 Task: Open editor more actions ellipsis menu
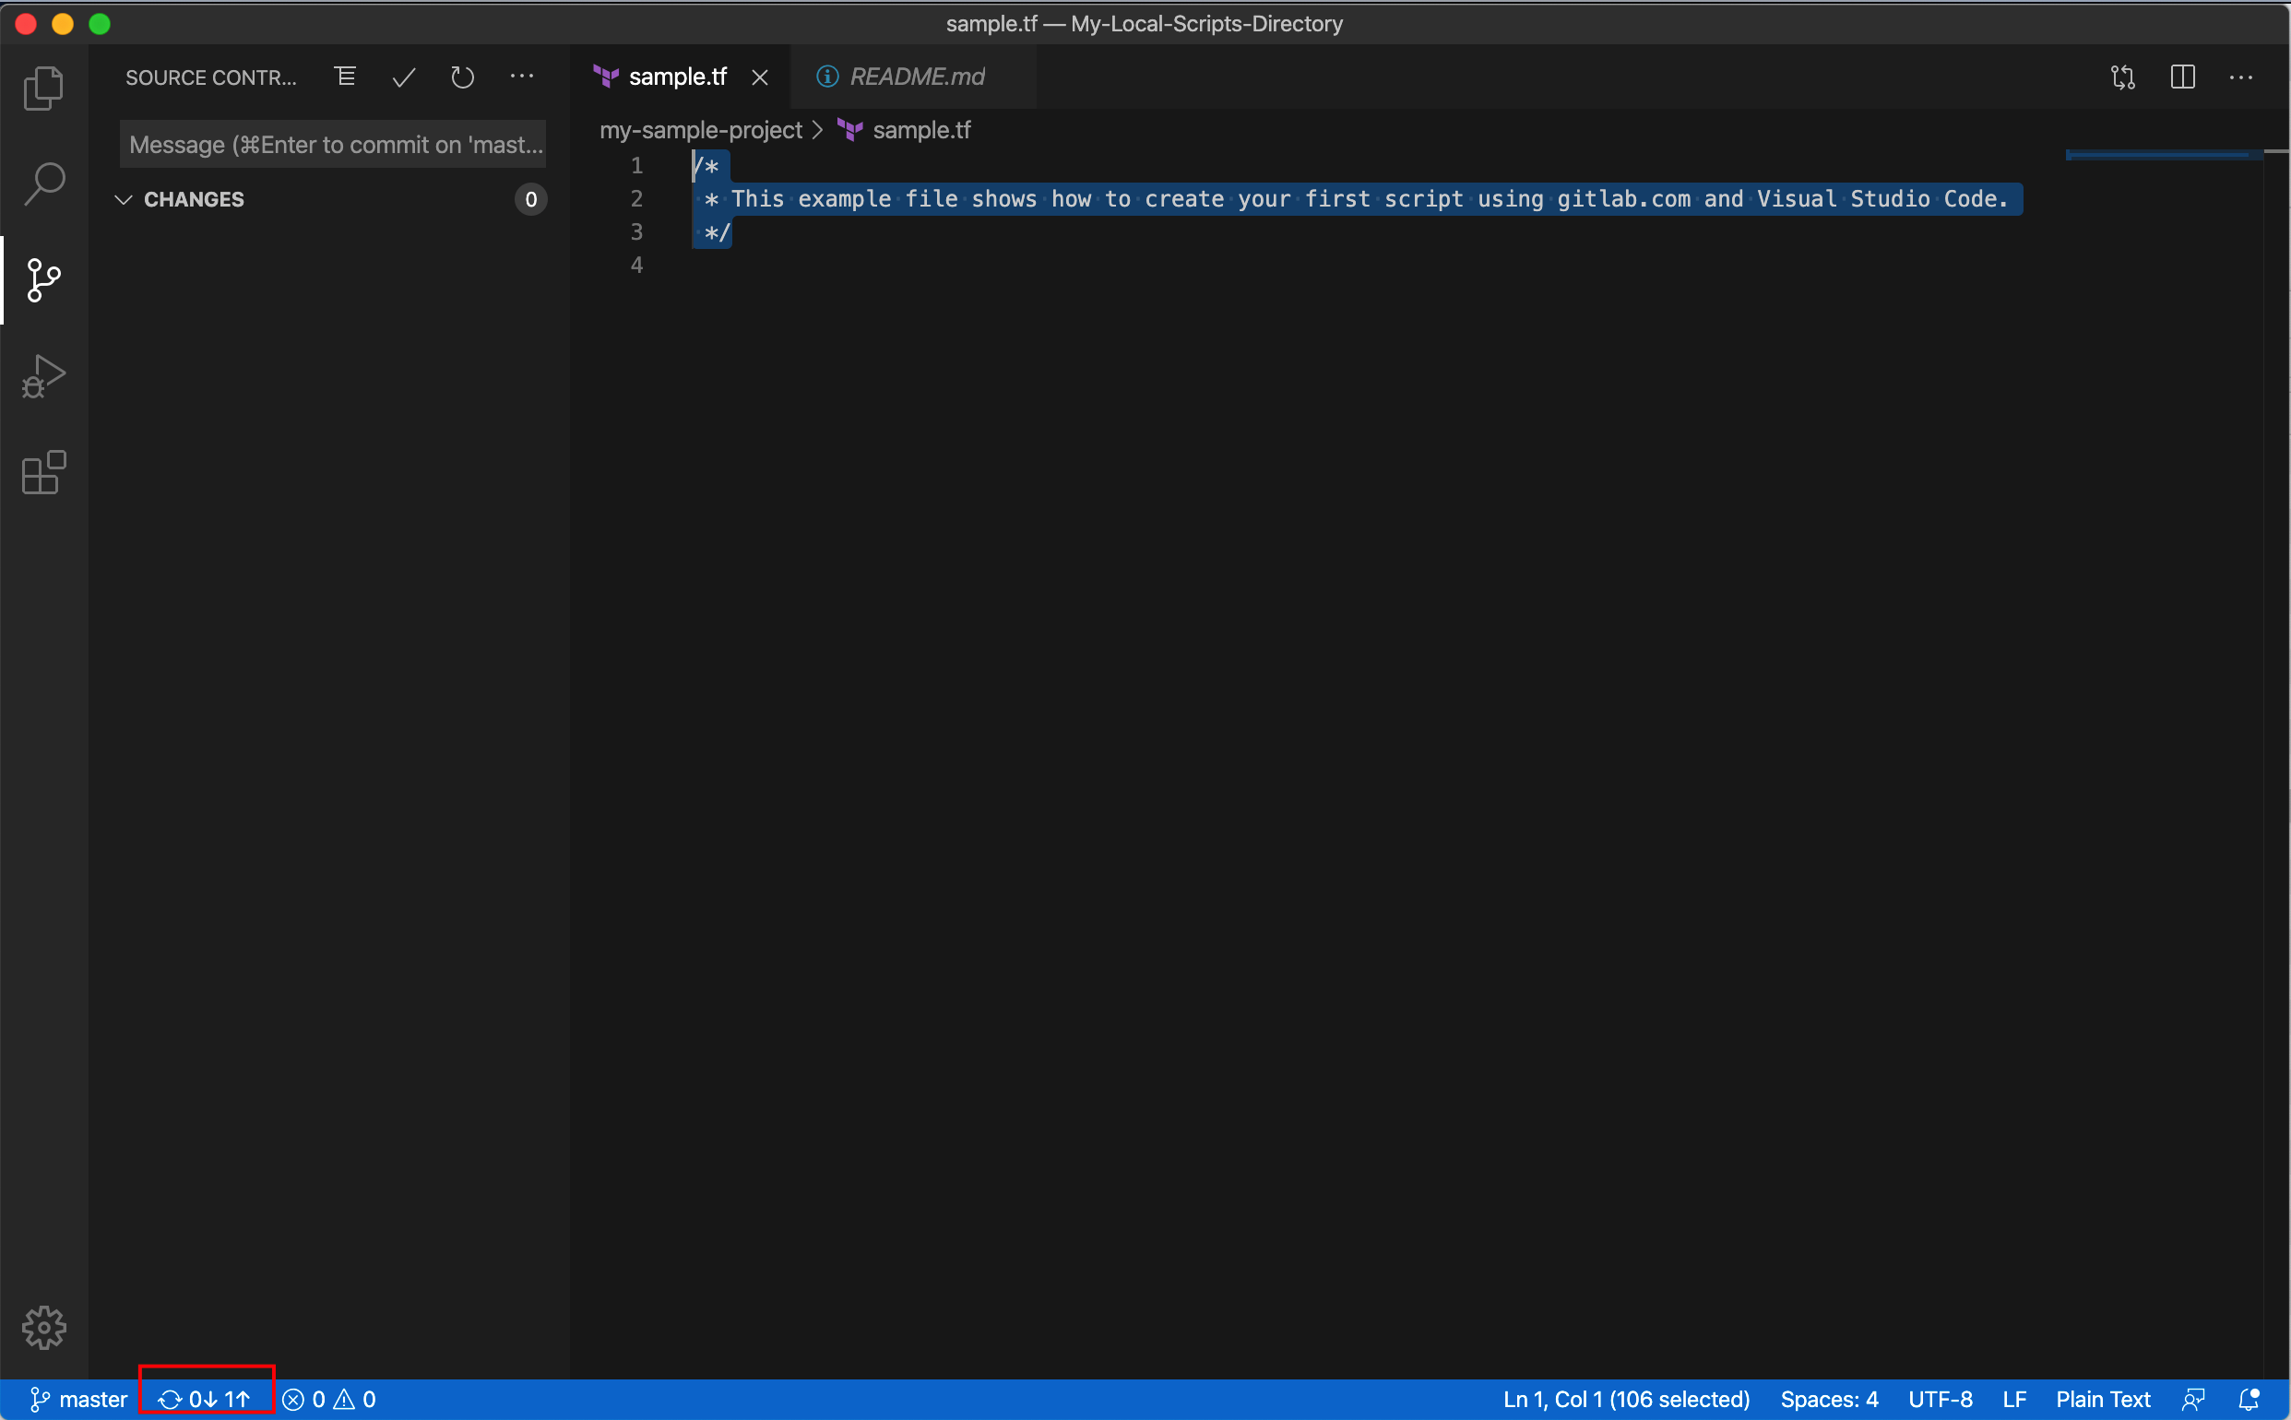coord(2241,77)
